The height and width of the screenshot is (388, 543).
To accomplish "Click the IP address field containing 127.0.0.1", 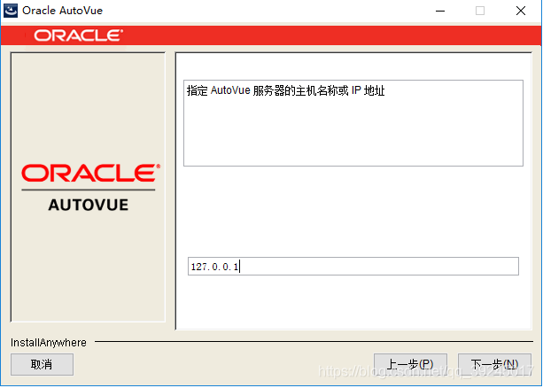I will coord(353,267).
